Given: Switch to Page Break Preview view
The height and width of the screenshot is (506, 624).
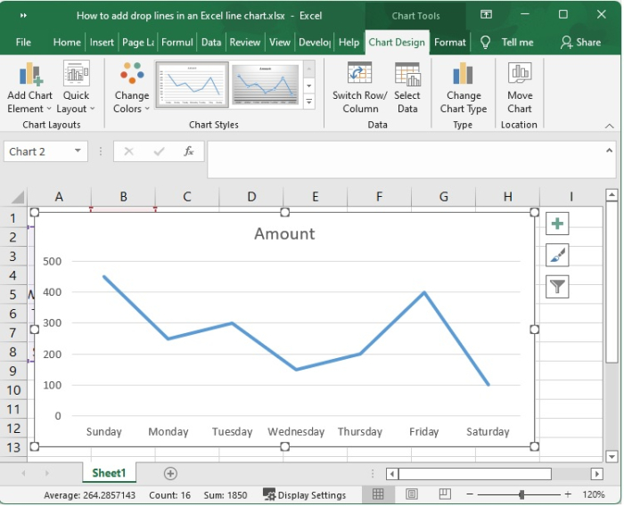Looking at the screenshot, I should (x=444, y=494).
